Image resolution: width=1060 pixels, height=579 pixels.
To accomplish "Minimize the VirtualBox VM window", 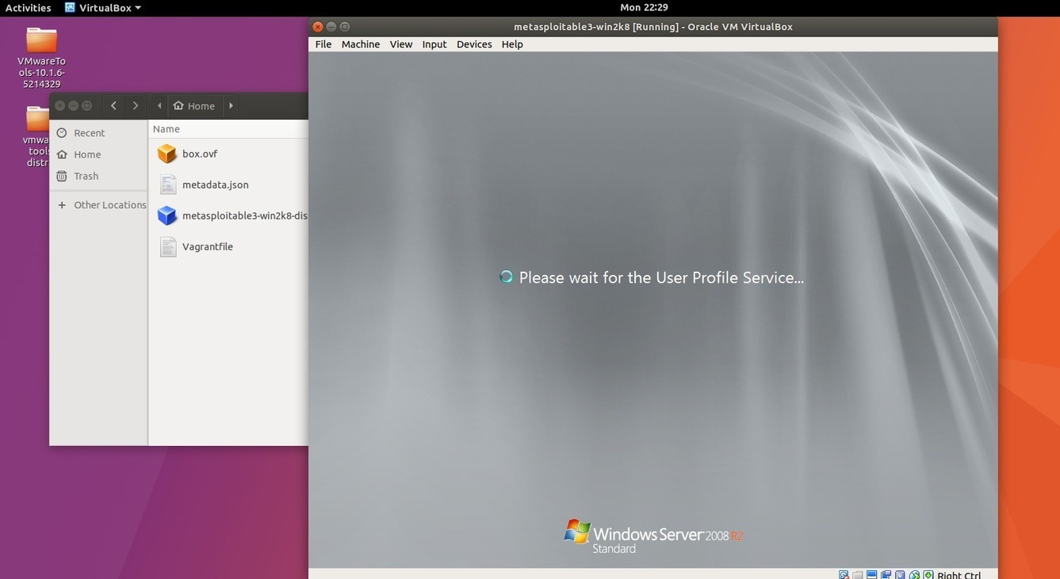I will [331, 27].
